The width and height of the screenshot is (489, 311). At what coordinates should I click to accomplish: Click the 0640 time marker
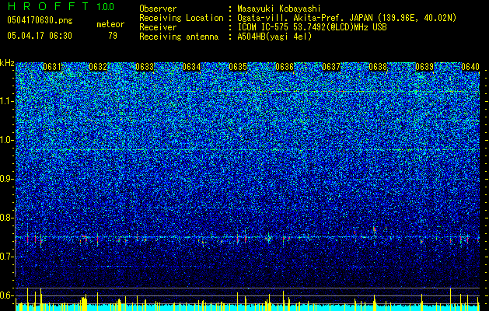[x=470, y=67]
